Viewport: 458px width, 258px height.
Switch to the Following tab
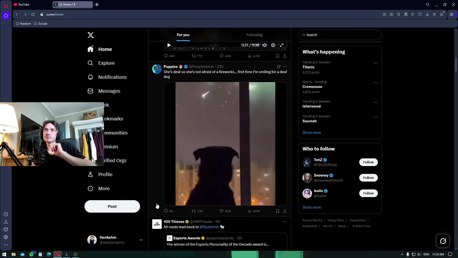pyautogui.click(x=254, y=35)
